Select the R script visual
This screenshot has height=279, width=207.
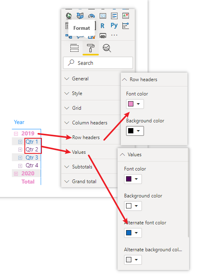102,26
